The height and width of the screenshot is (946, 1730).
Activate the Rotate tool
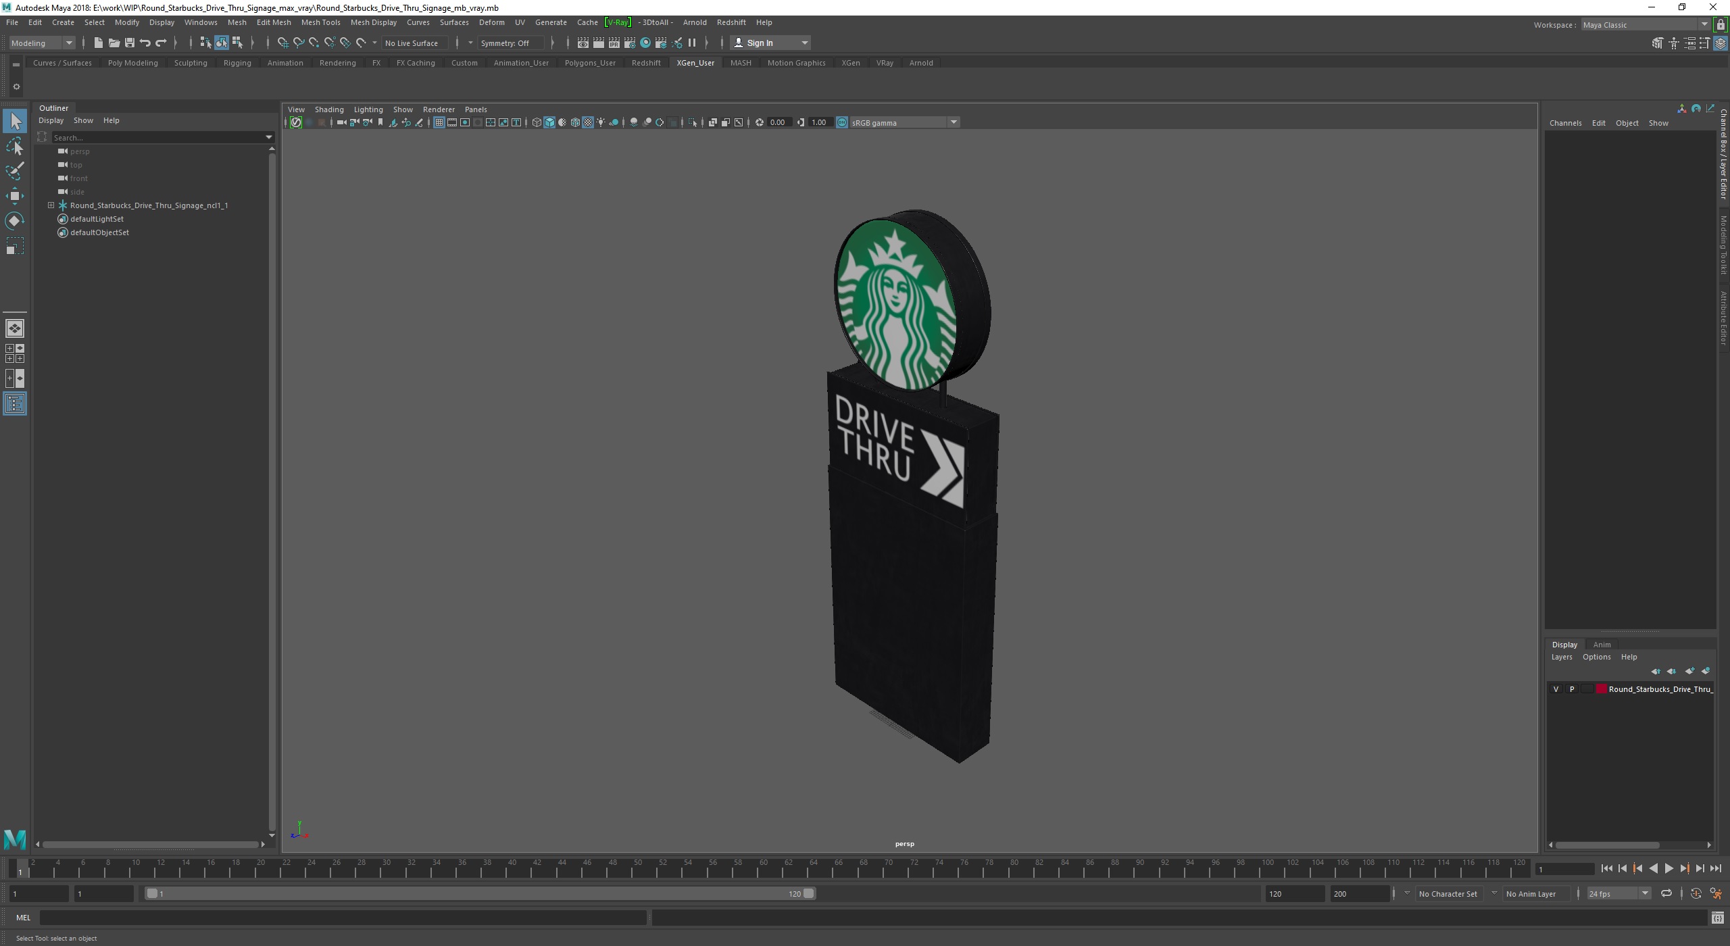point(15,221)
